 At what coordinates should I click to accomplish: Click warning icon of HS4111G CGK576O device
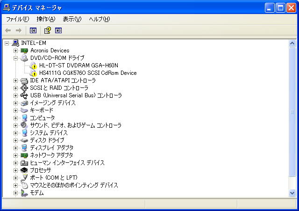(x=33, y=73)
